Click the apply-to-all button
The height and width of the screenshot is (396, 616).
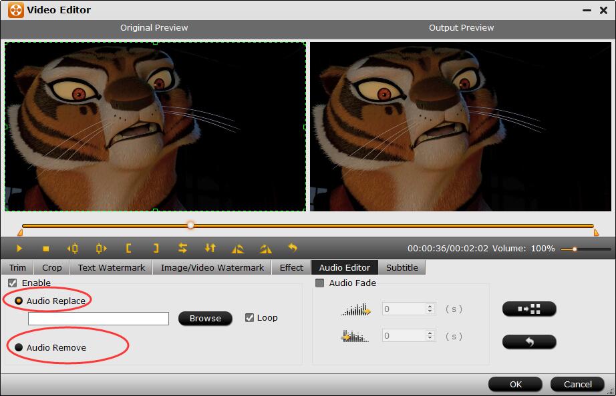coord(529,309)
